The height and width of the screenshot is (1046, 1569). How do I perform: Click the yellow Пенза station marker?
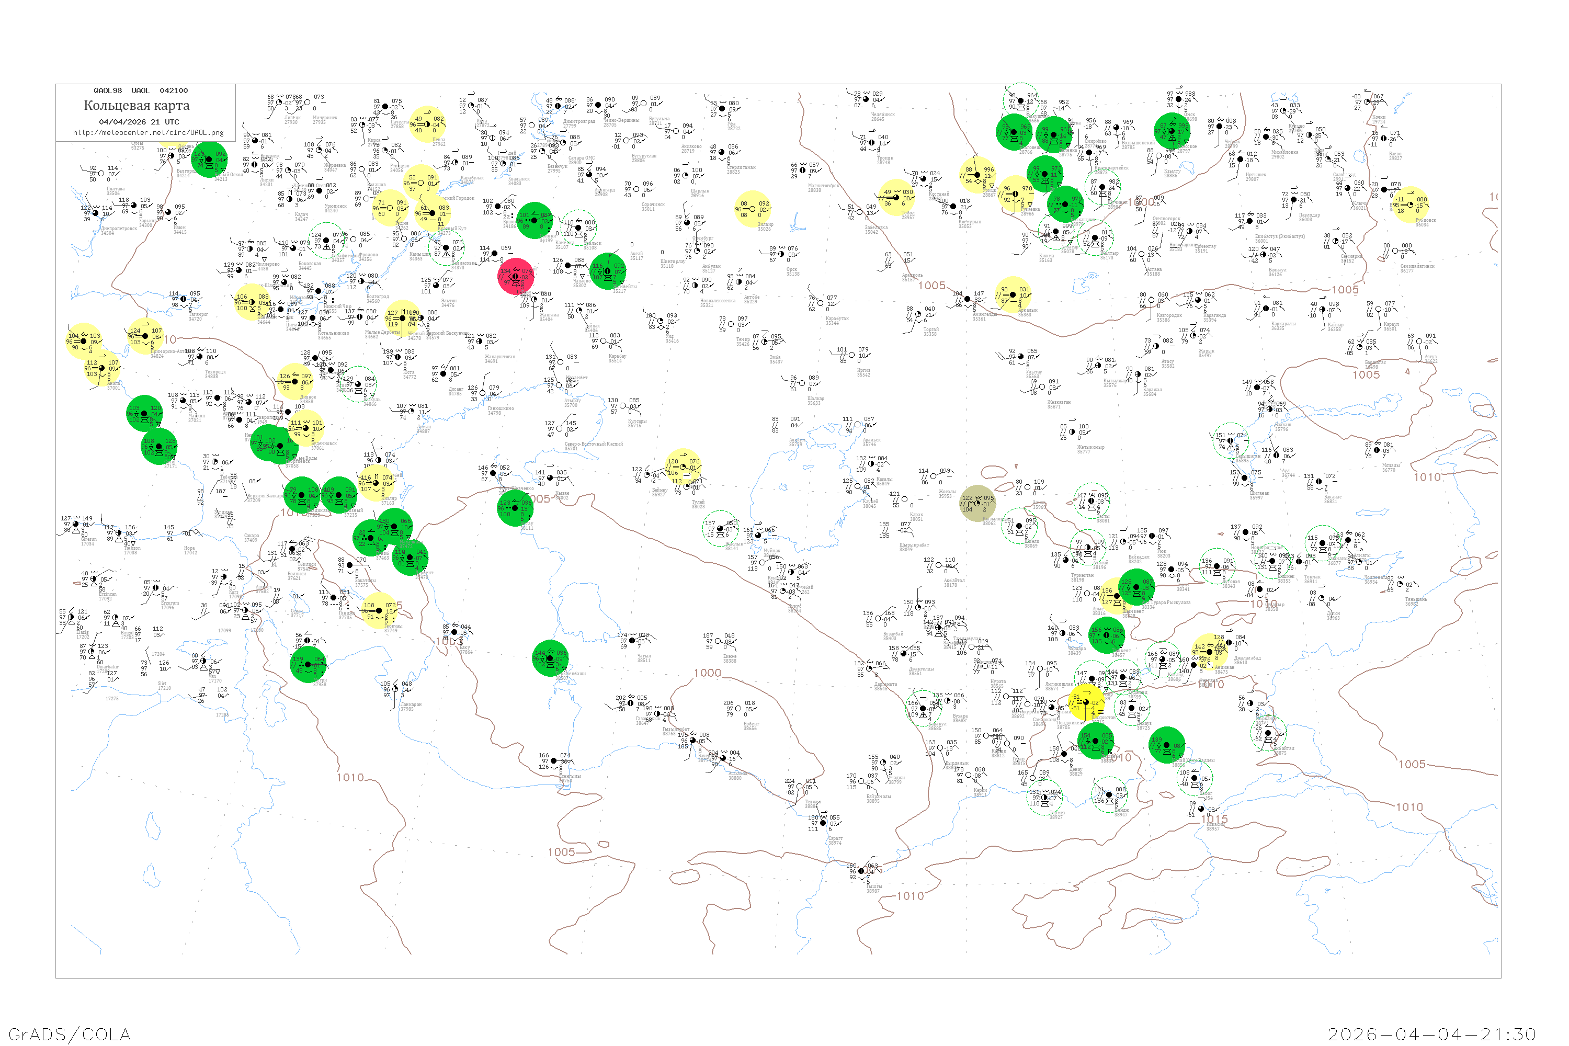click(x=427, y=125)
